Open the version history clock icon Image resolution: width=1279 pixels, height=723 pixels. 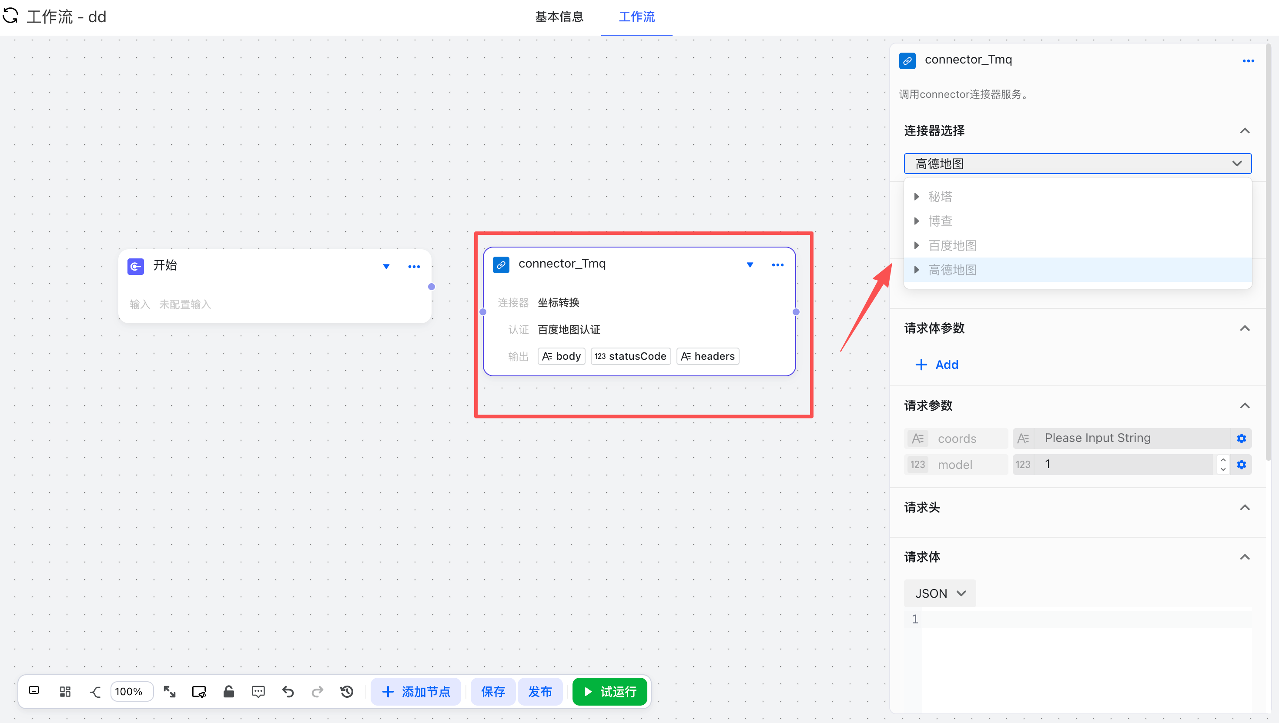[347, 692]
